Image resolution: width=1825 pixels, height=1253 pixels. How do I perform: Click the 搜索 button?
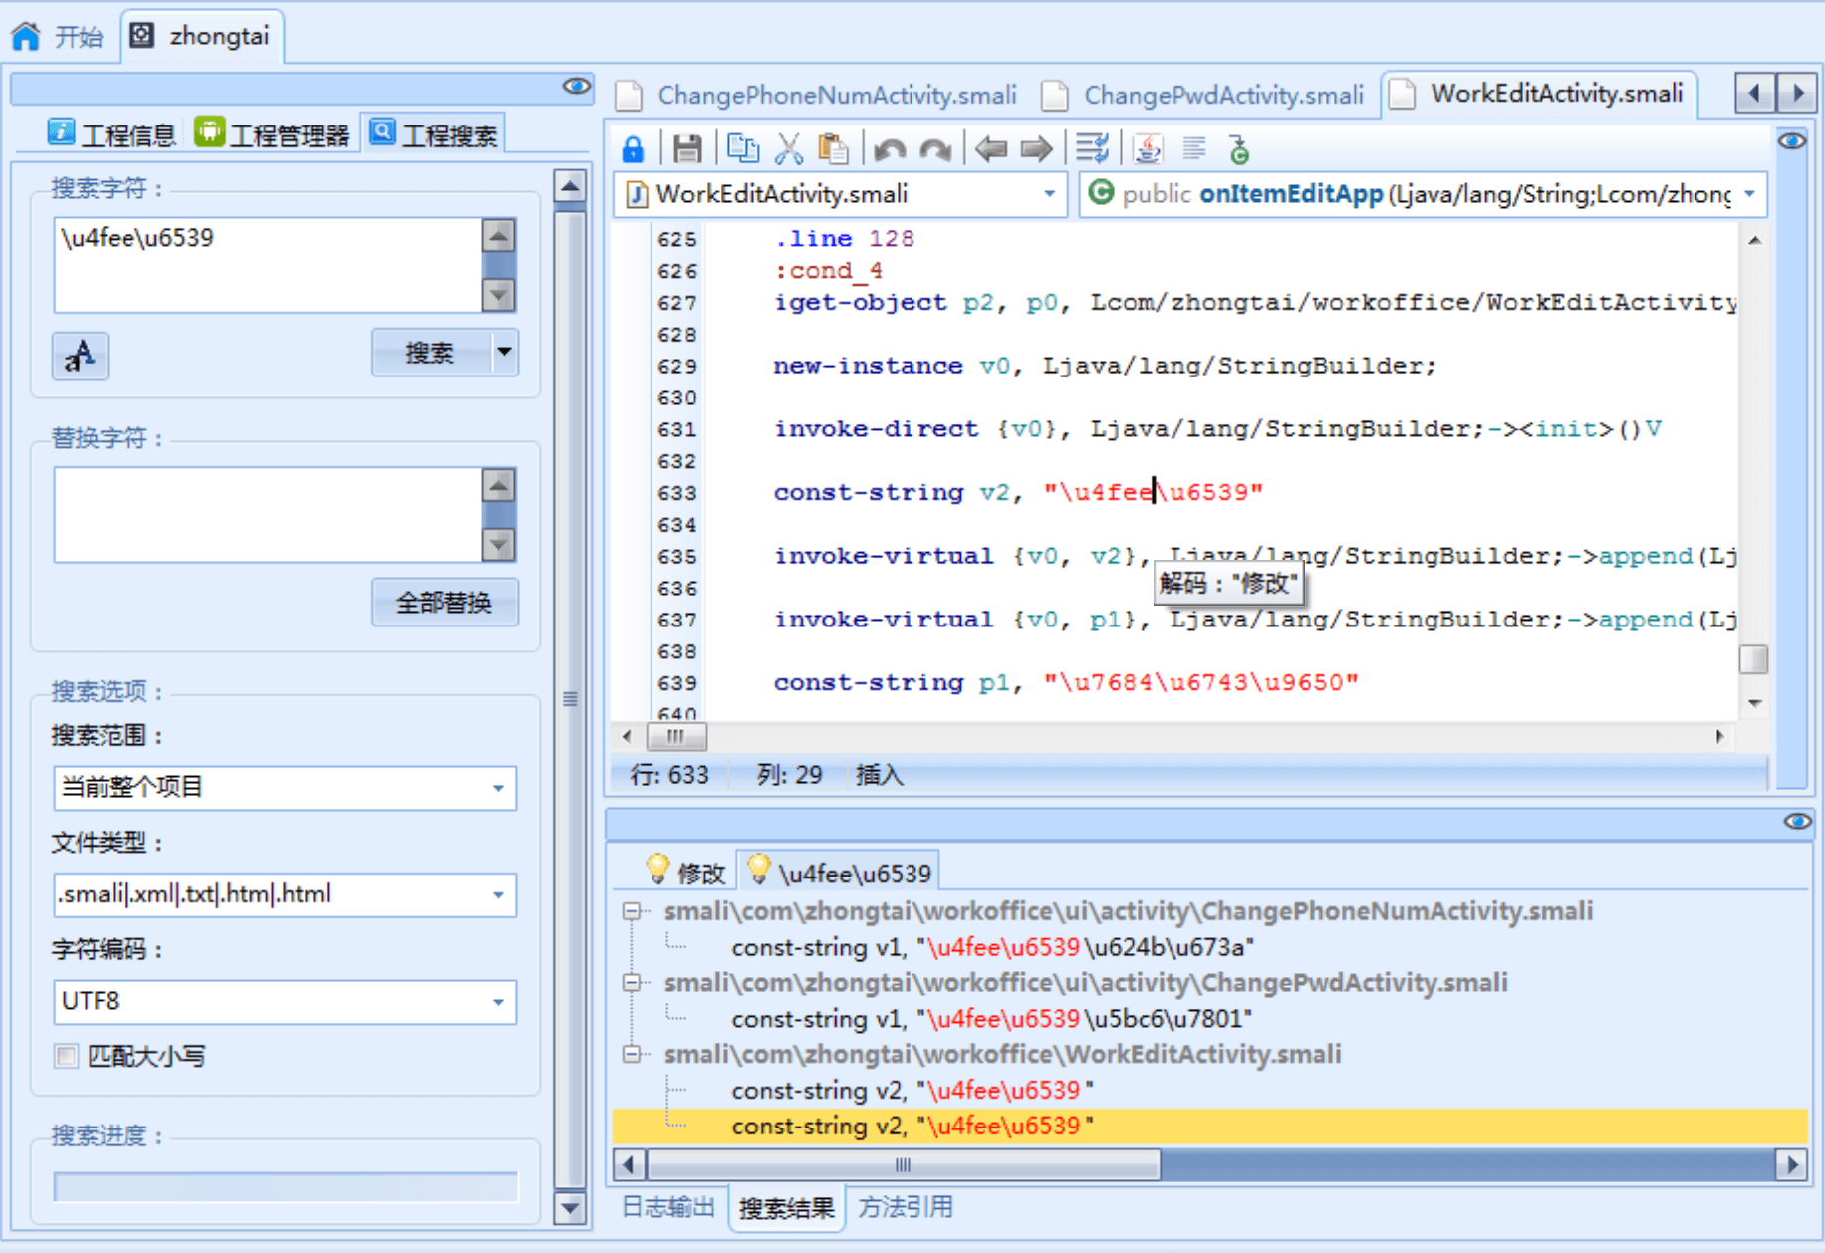coord(430,352)
